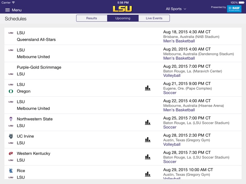Open Volleyball link for UC Irvine match
Viewport: 246px width, 184px height.
click(x=172, y=144)
